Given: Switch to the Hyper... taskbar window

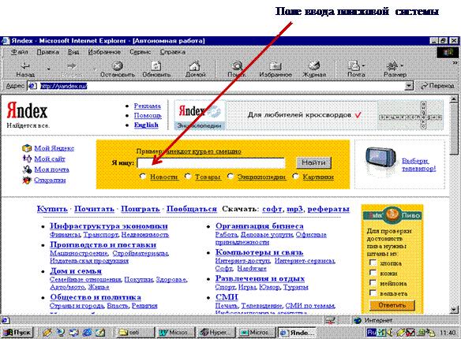Looking at the screenshot, I should pos(216,332).
